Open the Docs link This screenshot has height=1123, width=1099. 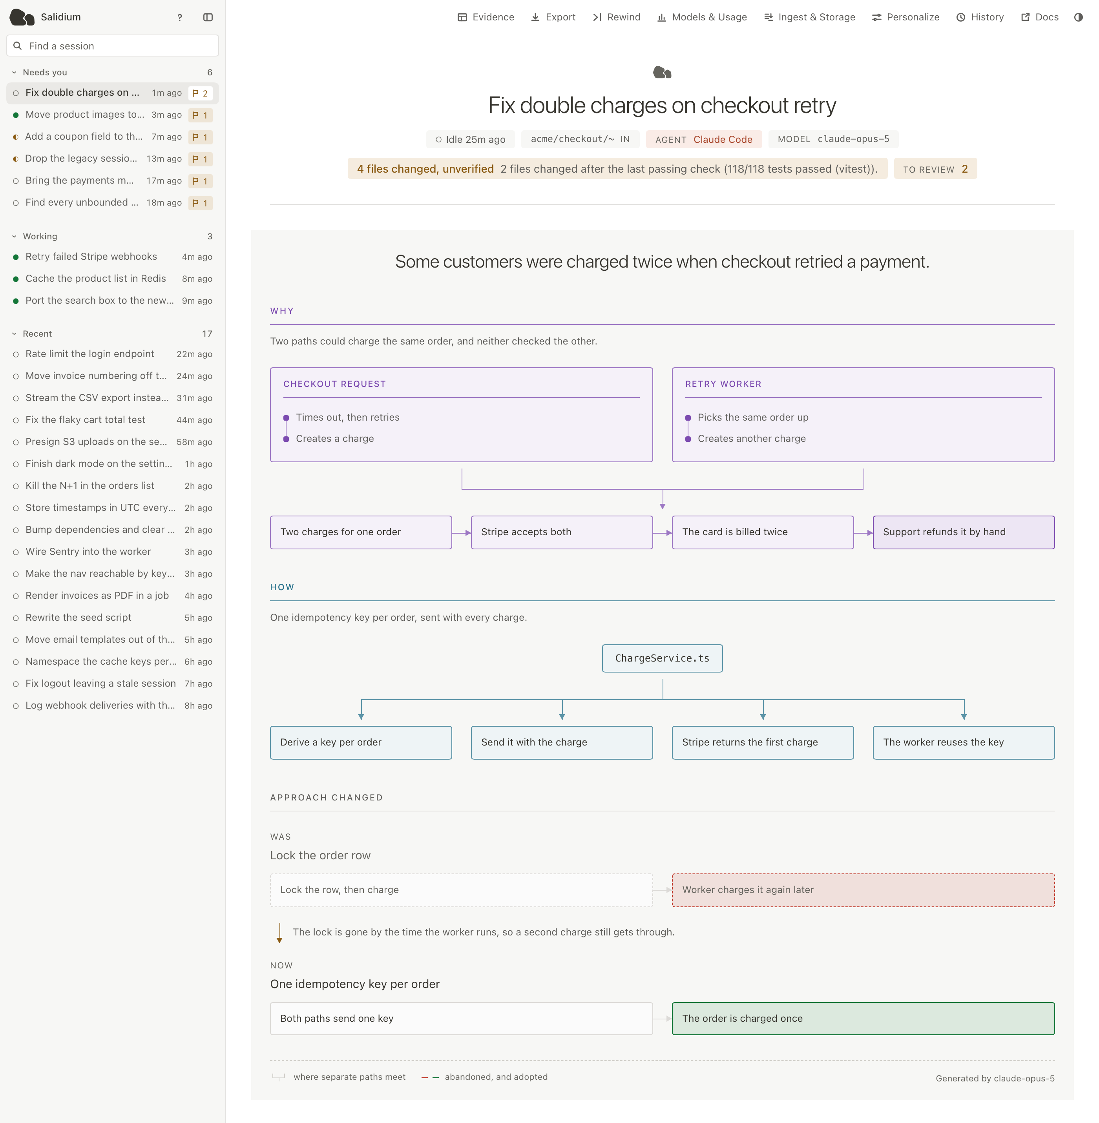click(x=1040, y=17)
